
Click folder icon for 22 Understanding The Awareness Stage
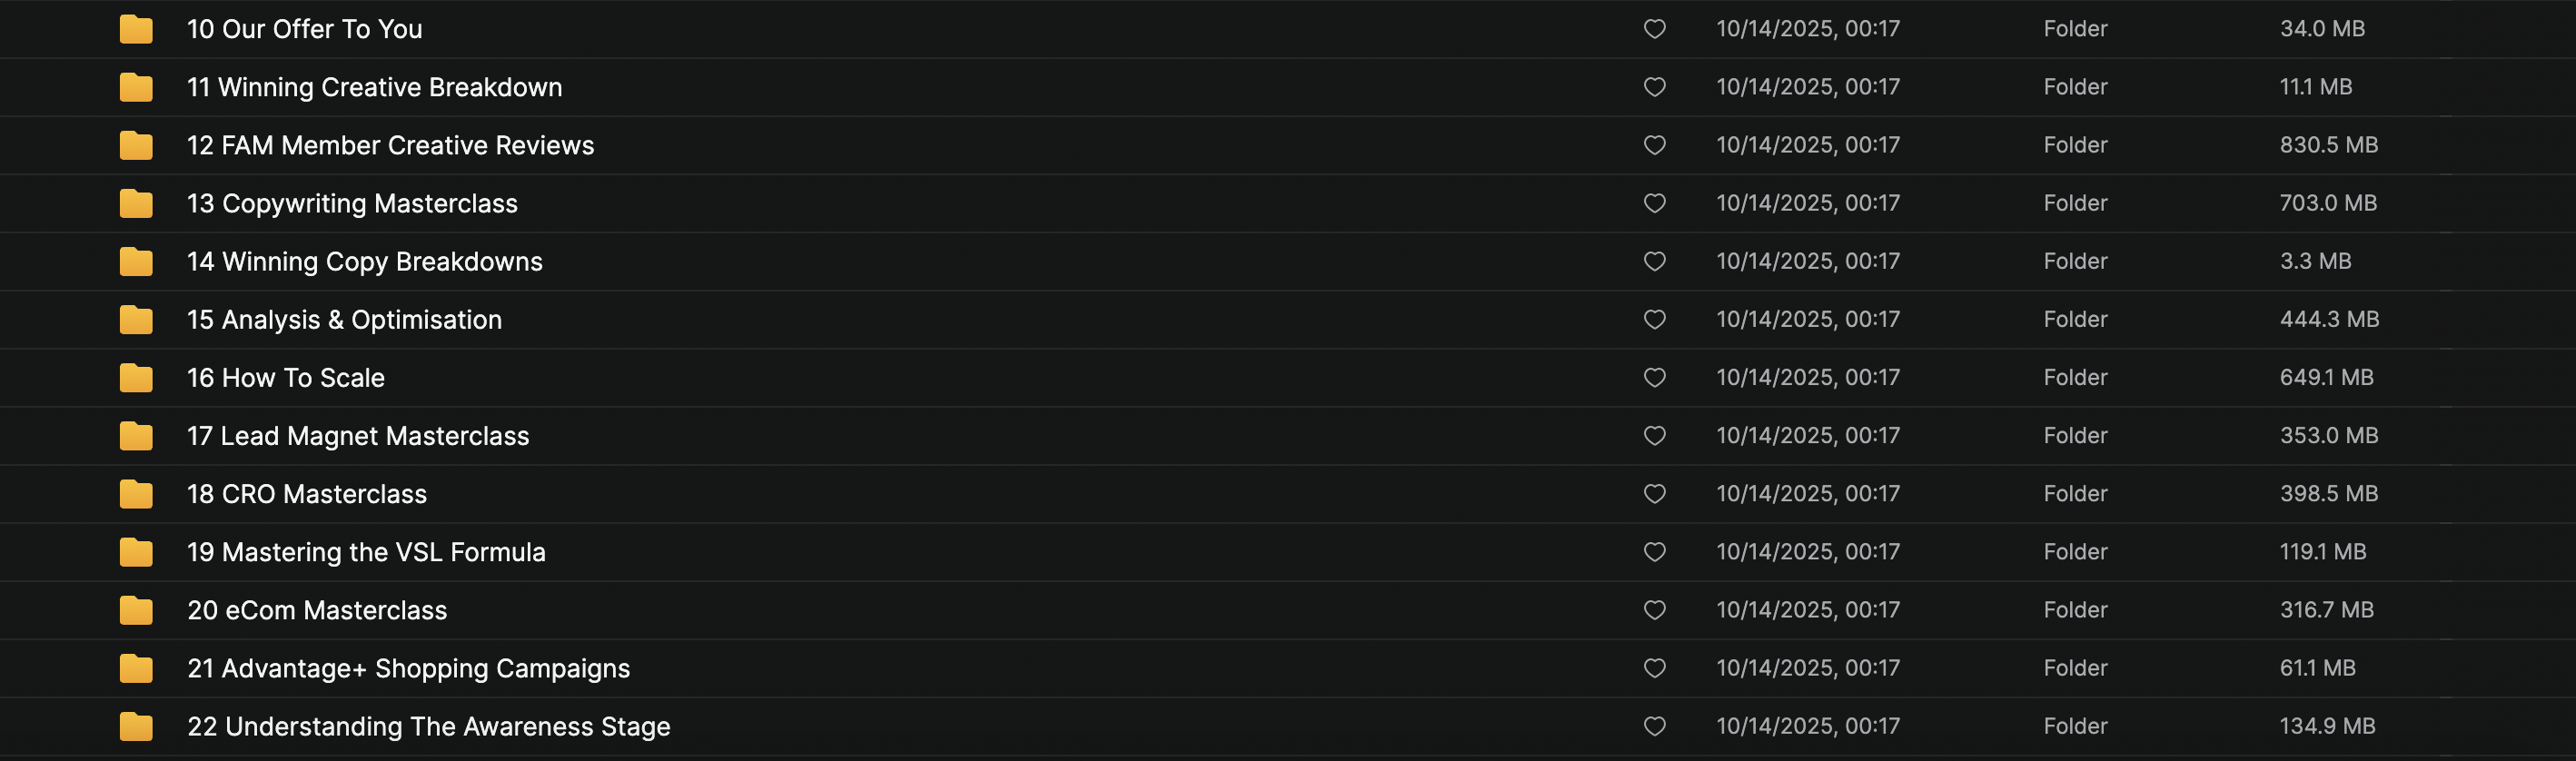click(x=136, y=726)
